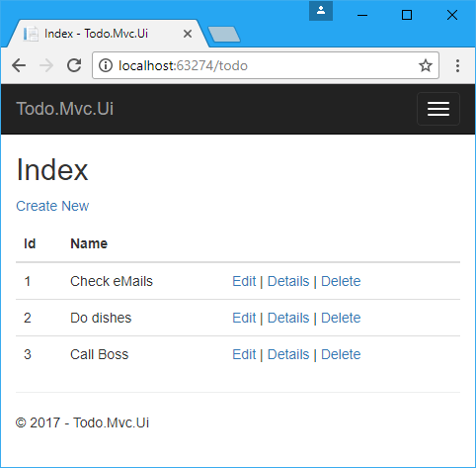Viewport: 476px width, 468px height.
Task: Click the 'Check eMails' name cell
Action: (x=112, y=281)
